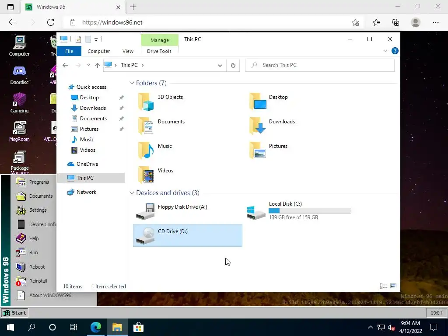The width and height of the screenshot is (448, 336).
Task: Open the File tab in Explorer ribbon
Action: tap(69, 51)
